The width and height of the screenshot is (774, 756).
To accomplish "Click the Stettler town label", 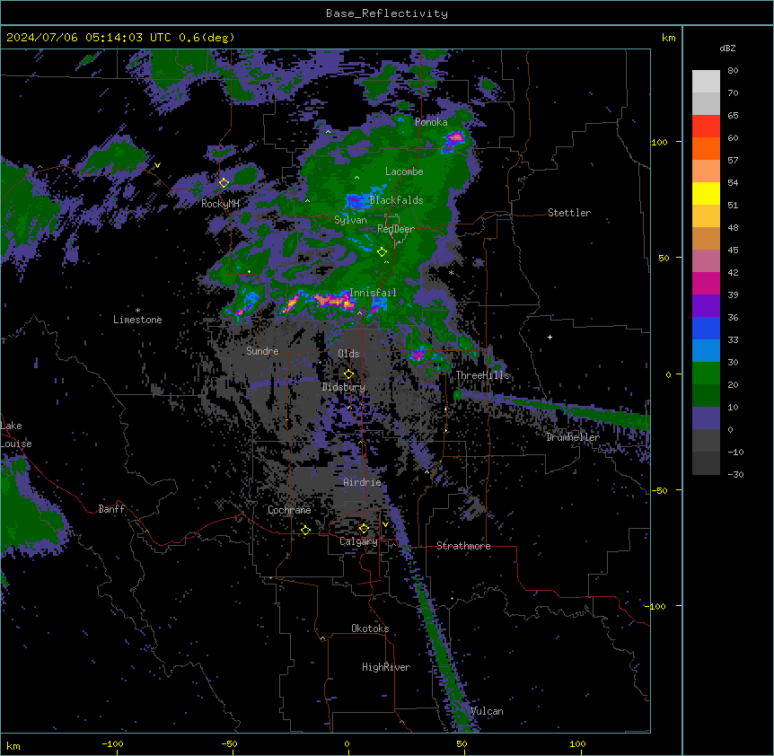I will [569, 213].
